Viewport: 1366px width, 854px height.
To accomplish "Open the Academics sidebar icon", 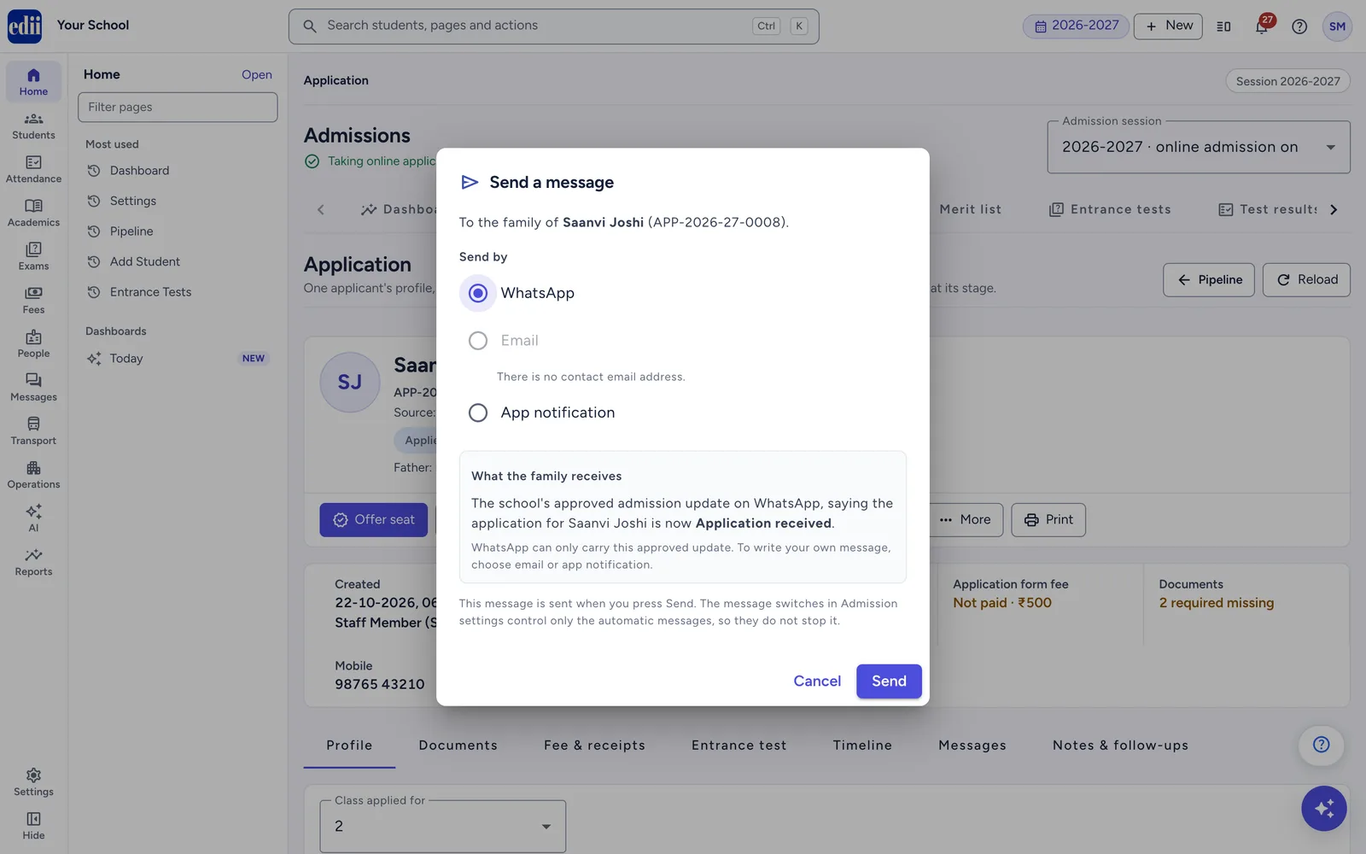I will coord(33,213).
